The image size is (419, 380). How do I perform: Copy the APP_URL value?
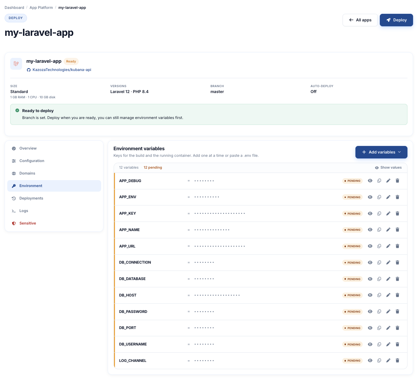[379, 246]
